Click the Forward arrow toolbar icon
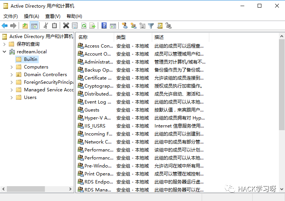This screenshot has width=285, height=201. coord(13,26)
